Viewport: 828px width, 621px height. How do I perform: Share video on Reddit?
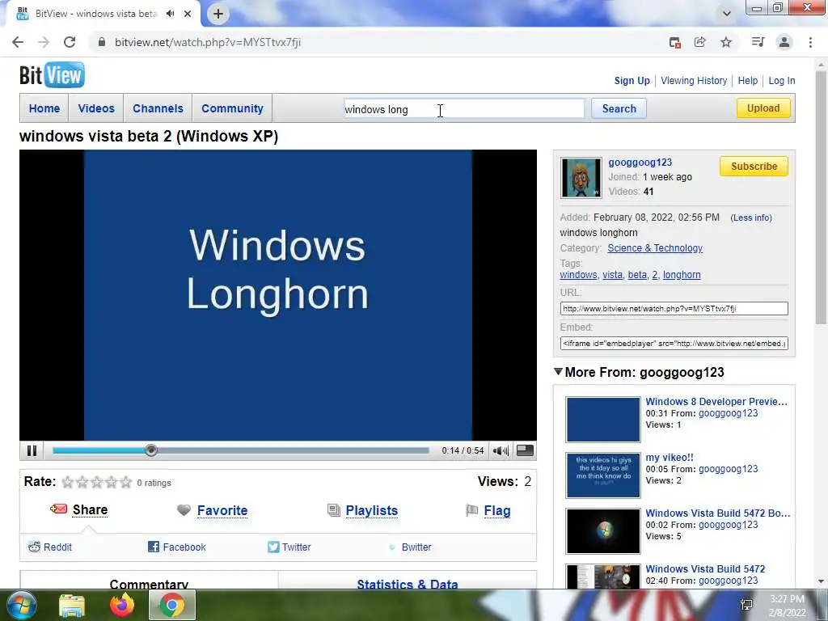pos(57,547)
